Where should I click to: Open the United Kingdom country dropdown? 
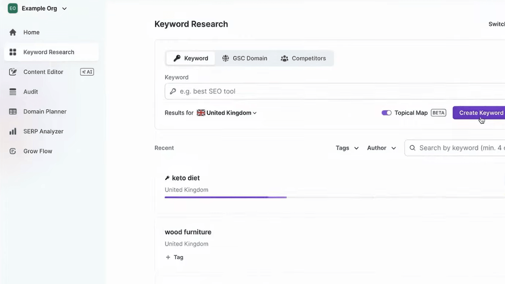tap(227, 113)
